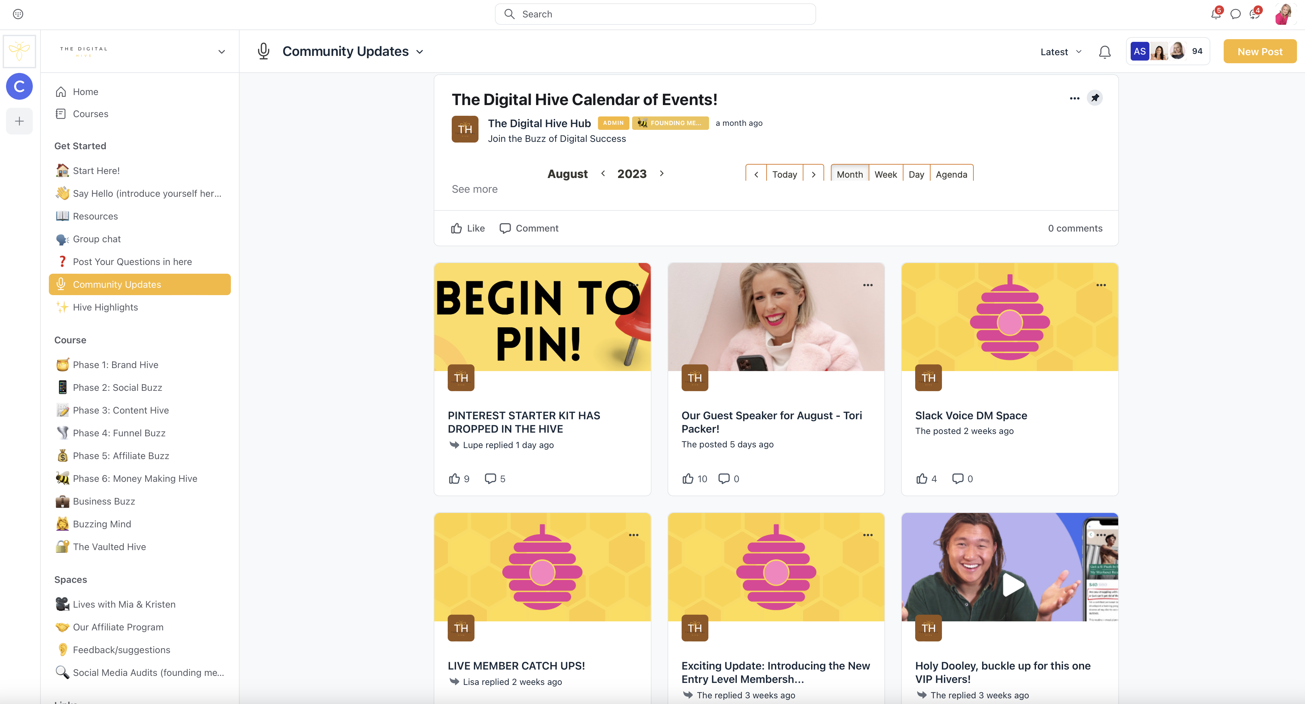Expand the post with See more
The image size is (1305, 704).
coord(475,189)
